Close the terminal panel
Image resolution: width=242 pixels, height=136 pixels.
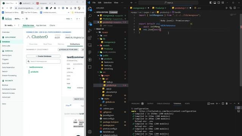coord(239,104)
